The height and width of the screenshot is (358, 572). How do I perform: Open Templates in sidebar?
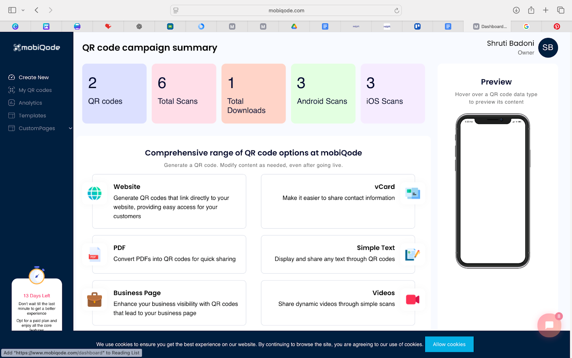pos(32,116)
